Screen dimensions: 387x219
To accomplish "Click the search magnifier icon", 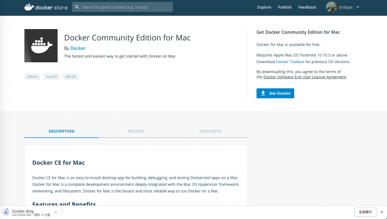I will 77,7.
